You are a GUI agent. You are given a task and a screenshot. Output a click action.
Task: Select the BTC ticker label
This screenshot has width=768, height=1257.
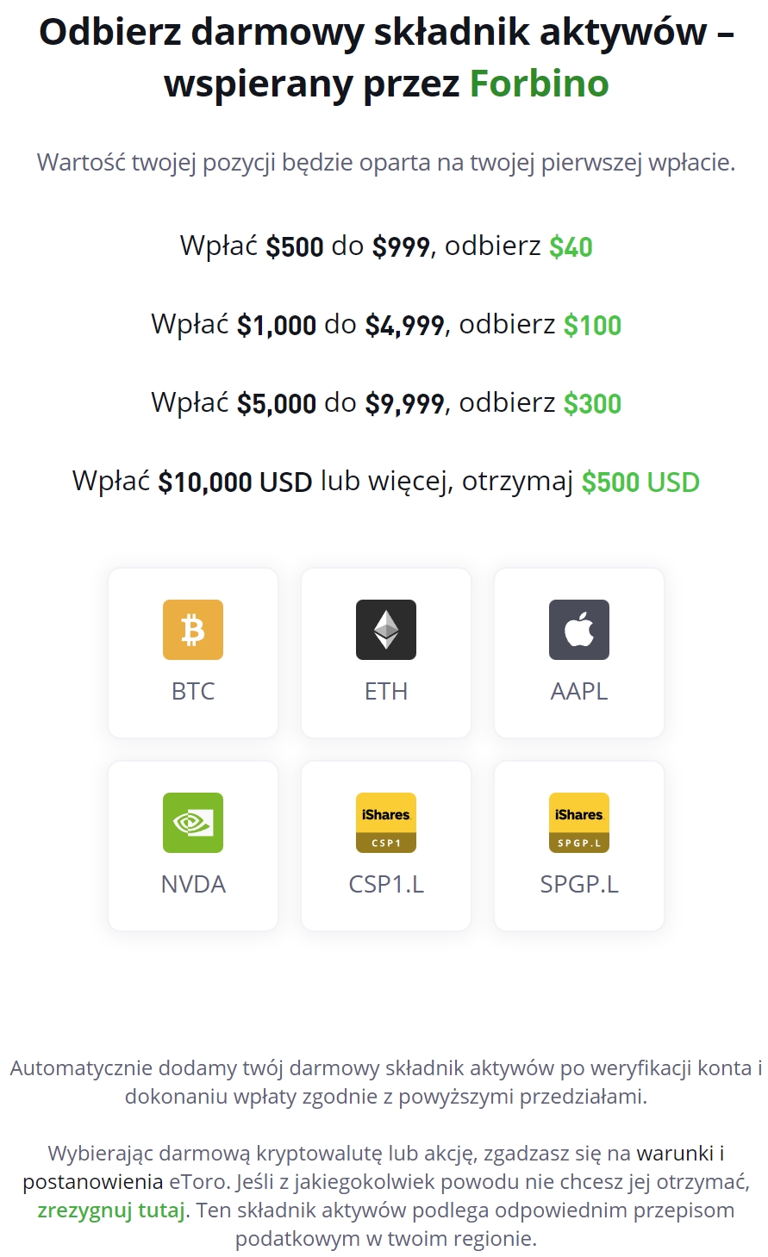click(193, 691)
